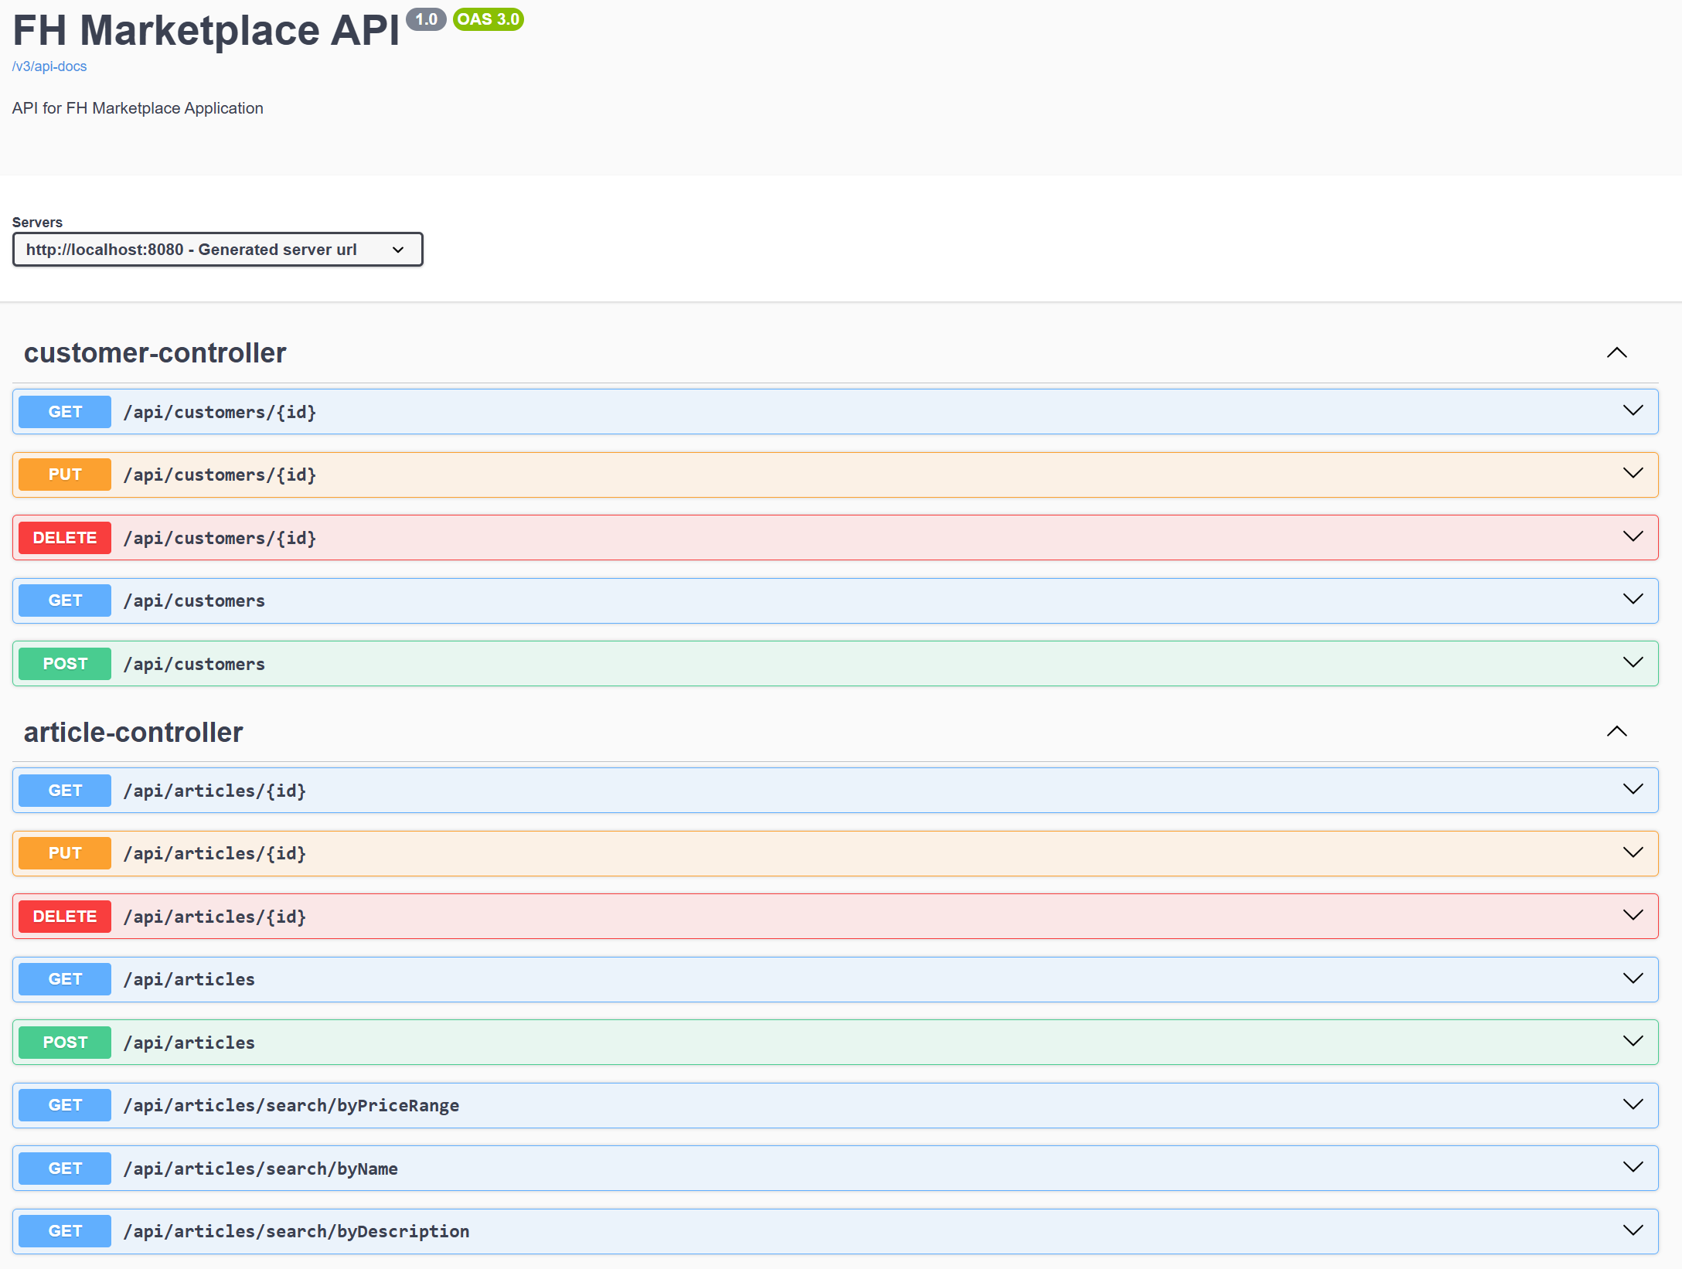1682x1269 pixels.
Task: Expand chevron on GET /api/articles/{id}
Action: click(1633, 790)
